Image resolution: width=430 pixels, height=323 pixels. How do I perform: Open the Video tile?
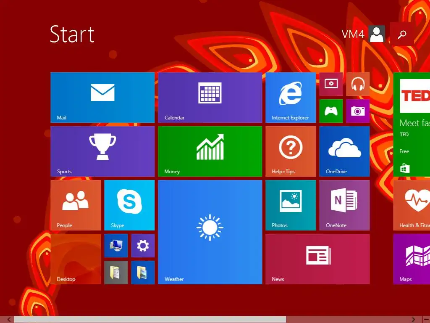click(331, 84)
